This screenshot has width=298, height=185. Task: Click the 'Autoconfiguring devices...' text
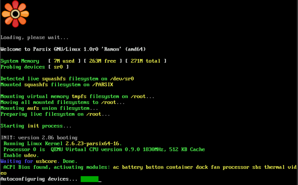tap(39, 179)
